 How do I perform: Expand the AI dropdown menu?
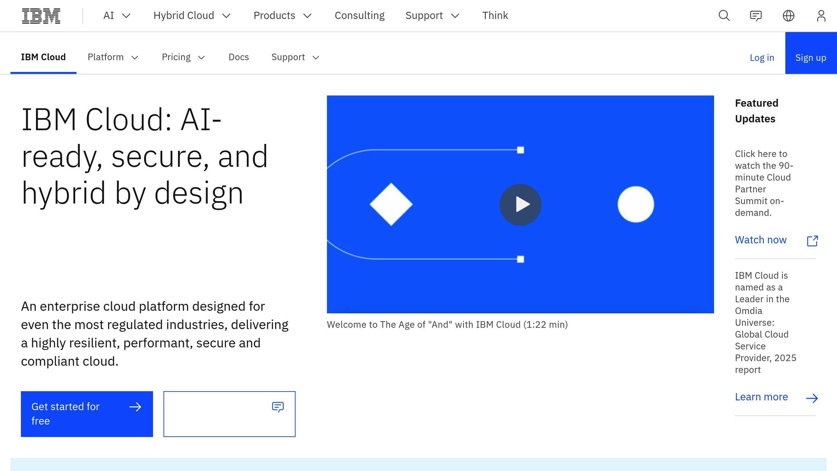(116, 16)
